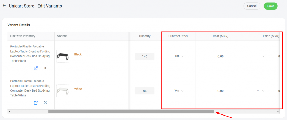Viewport: 287px width, 120px height.
Task: Expand price prefix dropdown for White variant
Action: coord(261,91)
